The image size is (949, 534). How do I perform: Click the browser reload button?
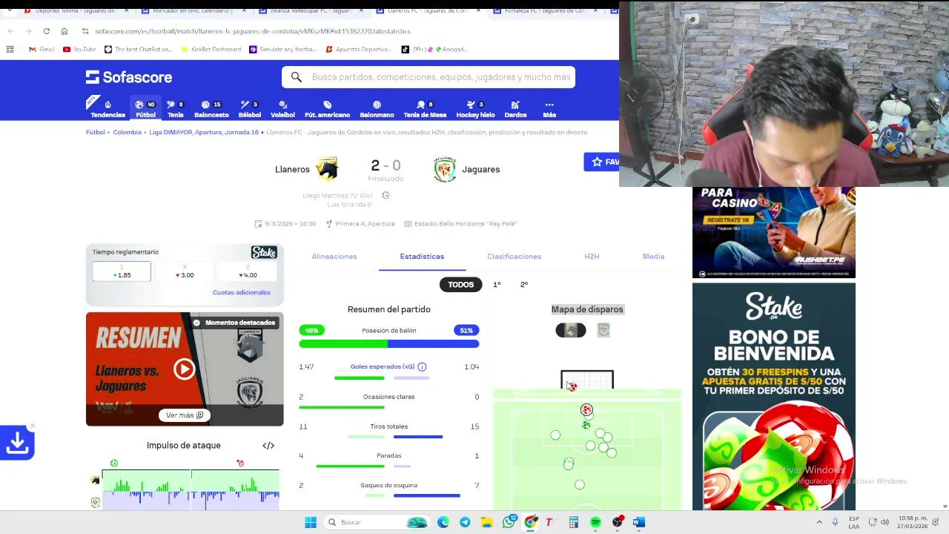pos(46,31)
